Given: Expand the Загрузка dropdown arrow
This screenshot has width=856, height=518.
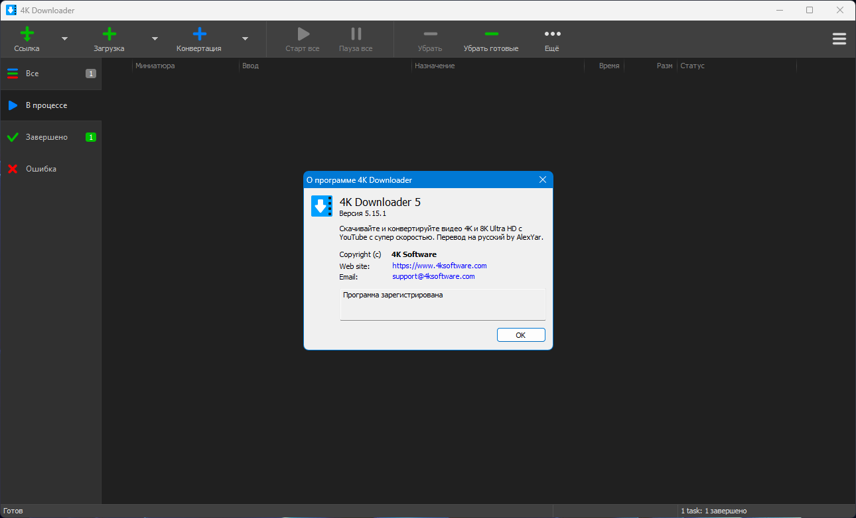Looking at the screenshot, I should click(x=155, y=38).
